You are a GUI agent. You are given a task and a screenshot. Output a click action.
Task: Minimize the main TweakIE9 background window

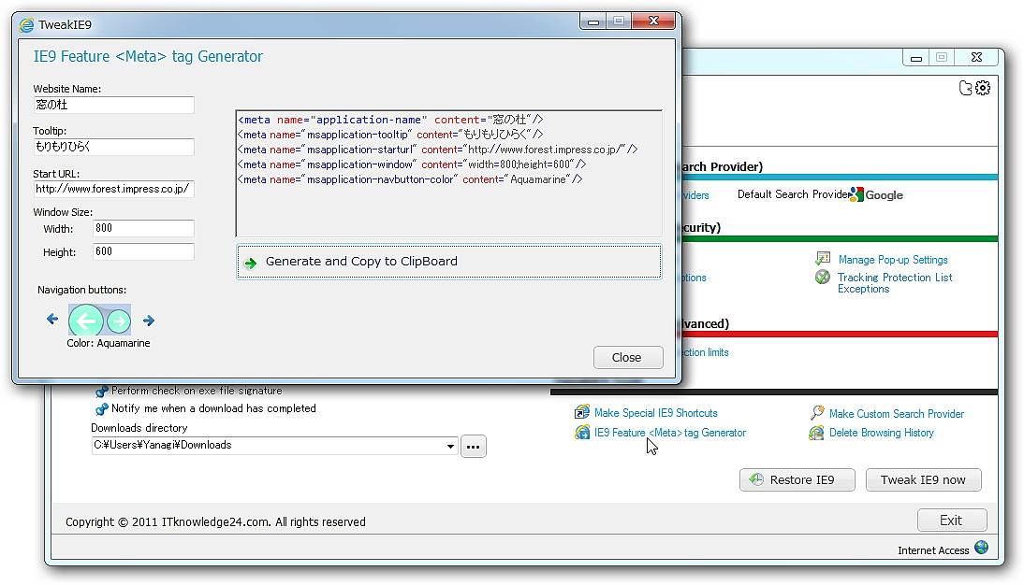click(x=917, y=57)
